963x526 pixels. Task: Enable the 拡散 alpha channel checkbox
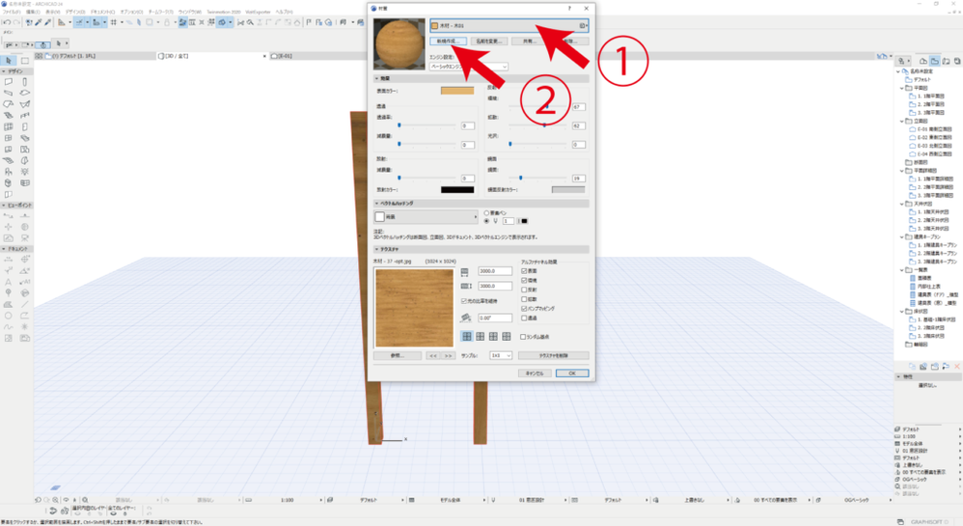[x=524, y=299]
